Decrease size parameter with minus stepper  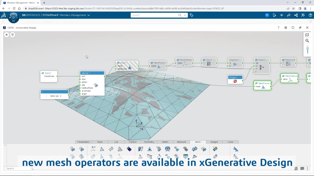pyautogui.click(x=46, y=96)
